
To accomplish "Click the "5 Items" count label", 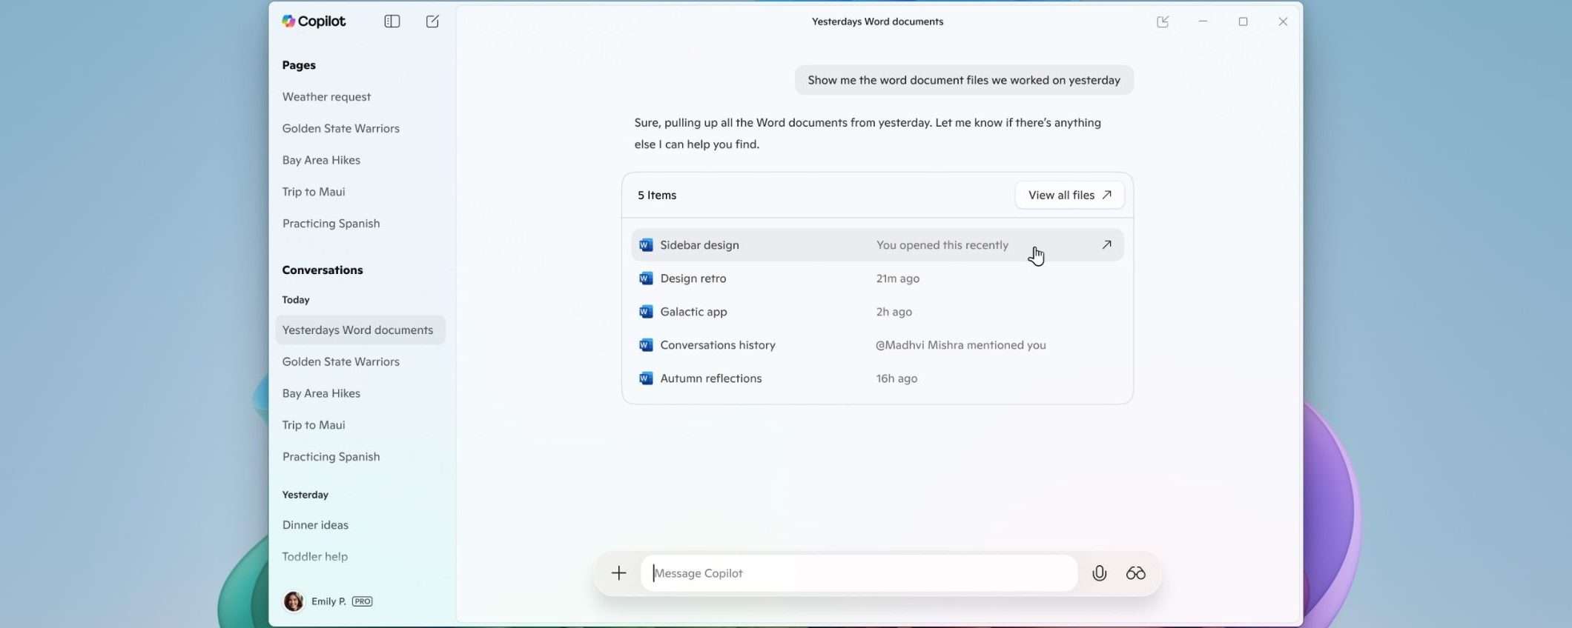I will [x=657, y=196].
